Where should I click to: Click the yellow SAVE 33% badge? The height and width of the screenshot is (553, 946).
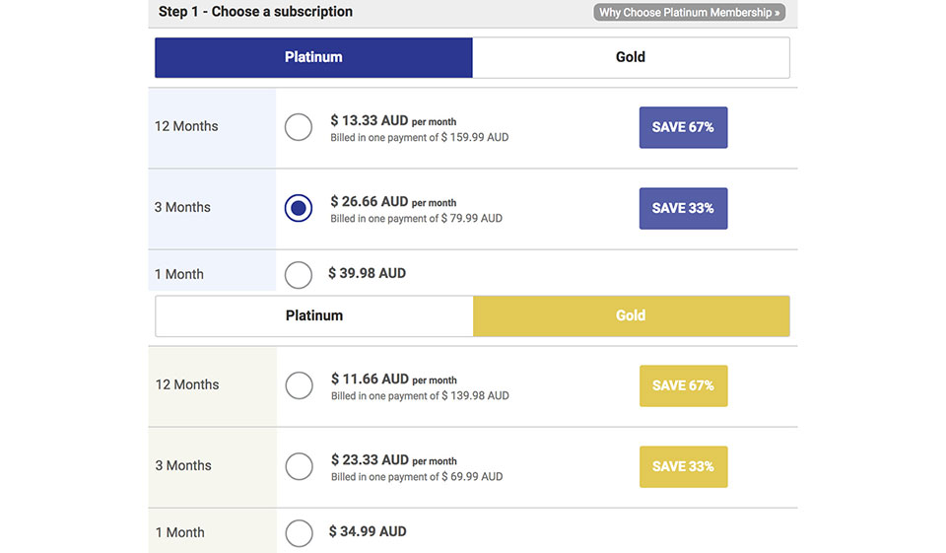coord(683,466)
